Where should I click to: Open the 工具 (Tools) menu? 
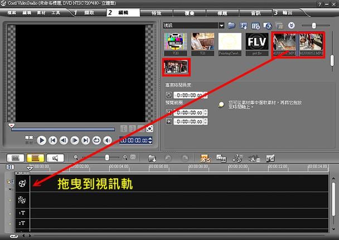56,13
